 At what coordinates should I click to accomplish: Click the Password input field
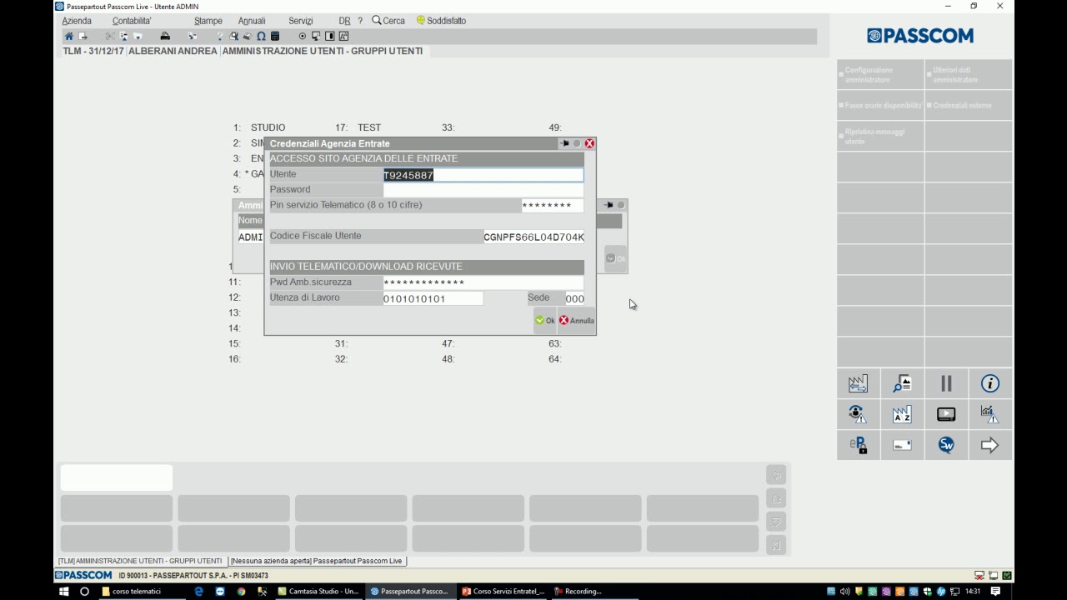pyautogui.click(x=483, y=190)
